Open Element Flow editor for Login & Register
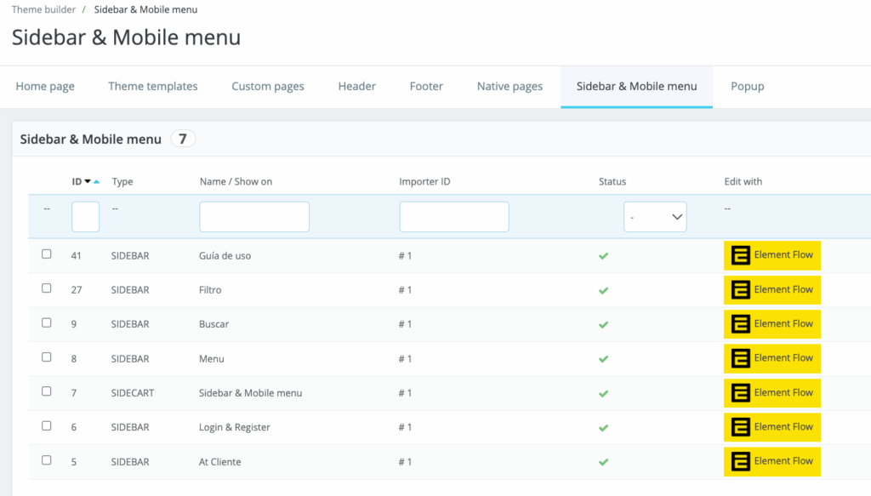The image size is (871, 496). [x=772, y=427]
